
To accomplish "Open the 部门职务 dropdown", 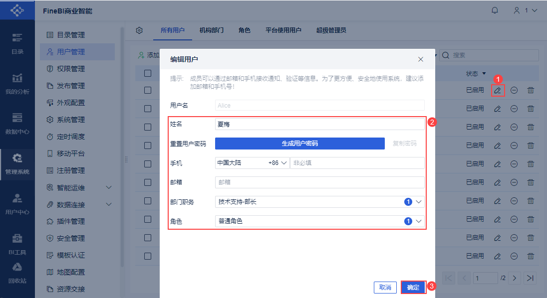I will [320, 202].
